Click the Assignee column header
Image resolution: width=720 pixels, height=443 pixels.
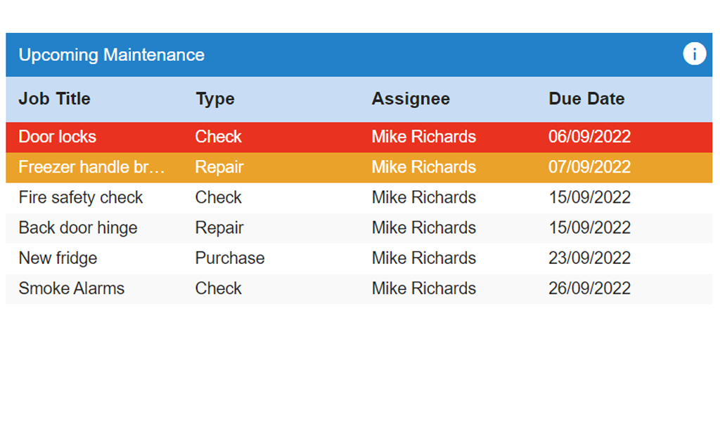[411, 98]
